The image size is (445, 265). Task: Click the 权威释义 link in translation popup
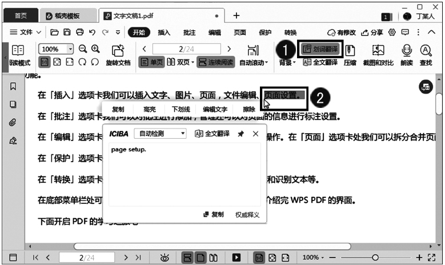pos(247,215)
